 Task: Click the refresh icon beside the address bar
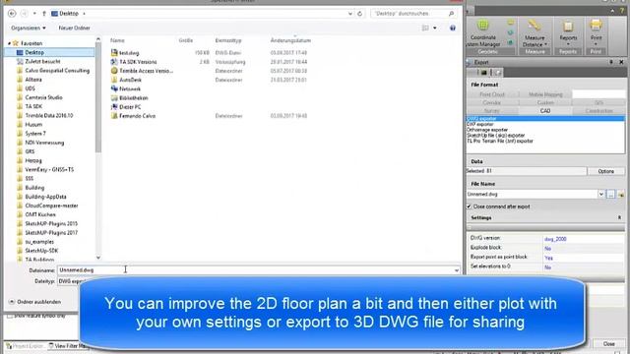tap(360, 13)
